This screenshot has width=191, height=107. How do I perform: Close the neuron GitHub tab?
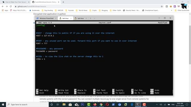58,2
